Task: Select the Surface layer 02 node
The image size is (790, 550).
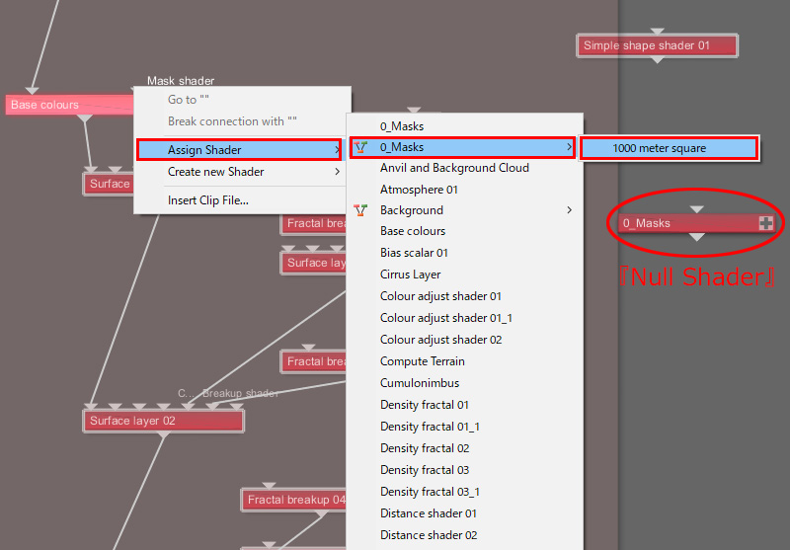Action: pos(163,421)
